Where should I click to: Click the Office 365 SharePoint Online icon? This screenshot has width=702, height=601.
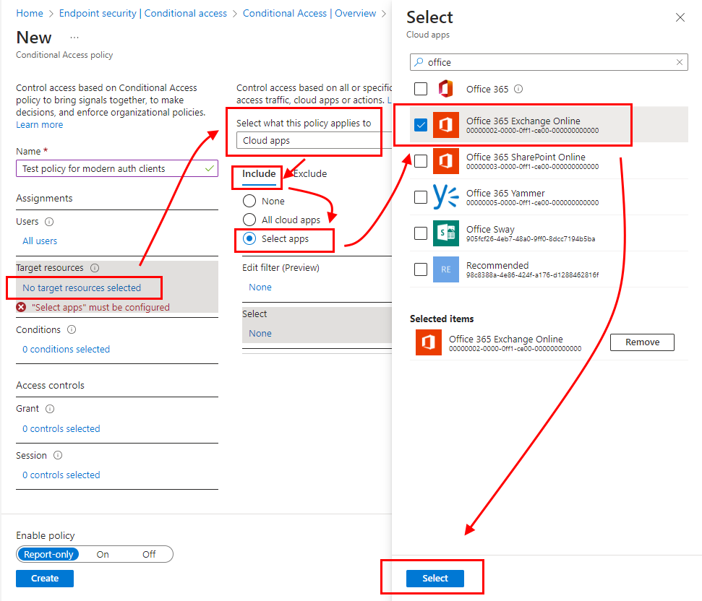[x=445, y=161]
